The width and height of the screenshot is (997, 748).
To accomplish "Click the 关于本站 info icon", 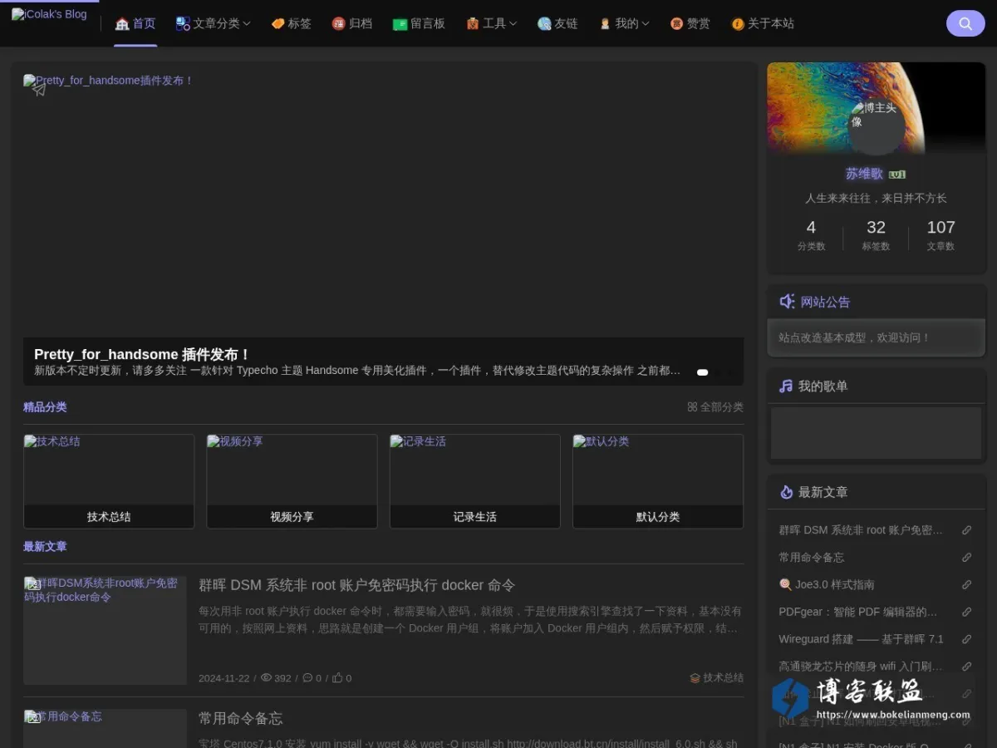I will tap(738, 24).
